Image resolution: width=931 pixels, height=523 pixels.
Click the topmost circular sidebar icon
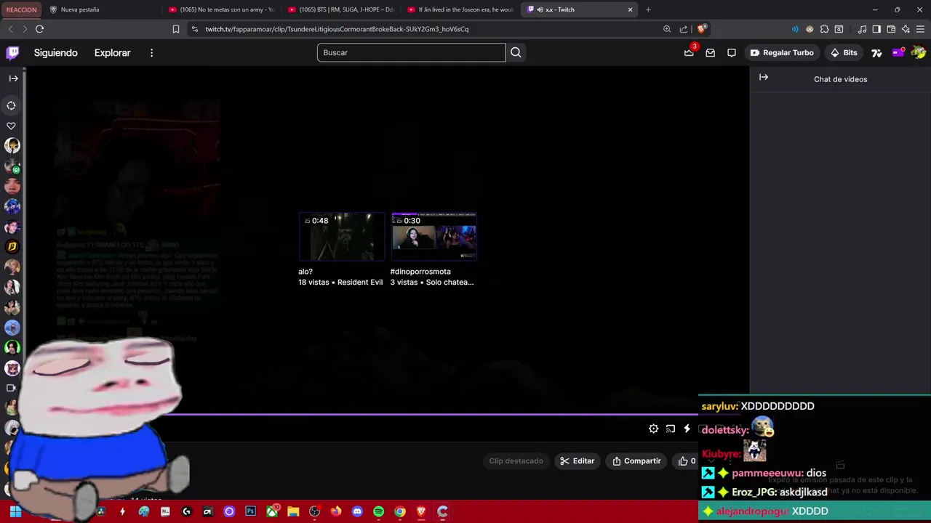pos(12,105)
